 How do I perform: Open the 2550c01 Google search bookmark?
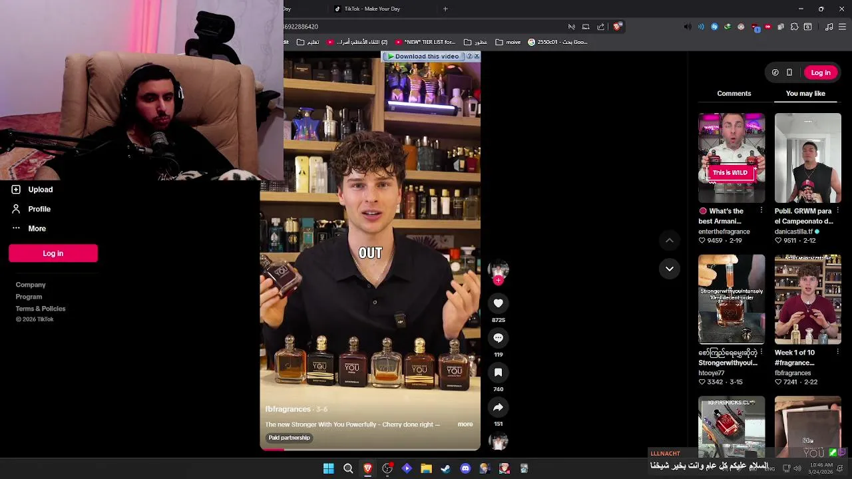(558, 42)
